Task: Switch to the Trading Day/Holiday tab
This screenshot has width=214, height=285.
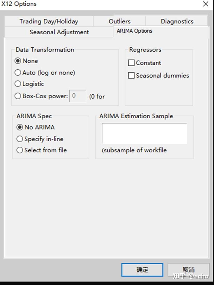Action: [49, 21]
